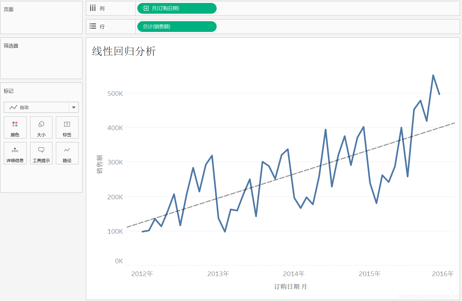Select the 自动 mark type combo box
Screen dimensions: 462x301
(x=41, y=107)
